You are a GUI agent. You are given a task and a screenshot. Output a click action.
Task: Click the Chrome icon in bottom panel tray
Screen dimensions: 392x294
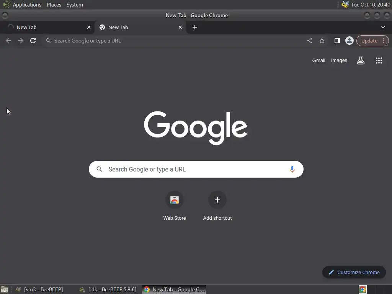[363, 289]
